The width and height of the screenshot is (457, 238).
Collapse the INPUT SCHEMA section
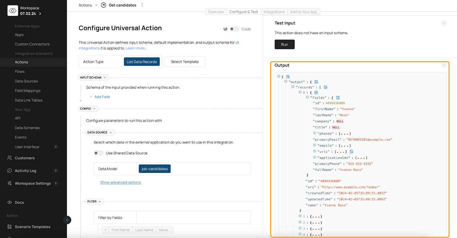93,77
